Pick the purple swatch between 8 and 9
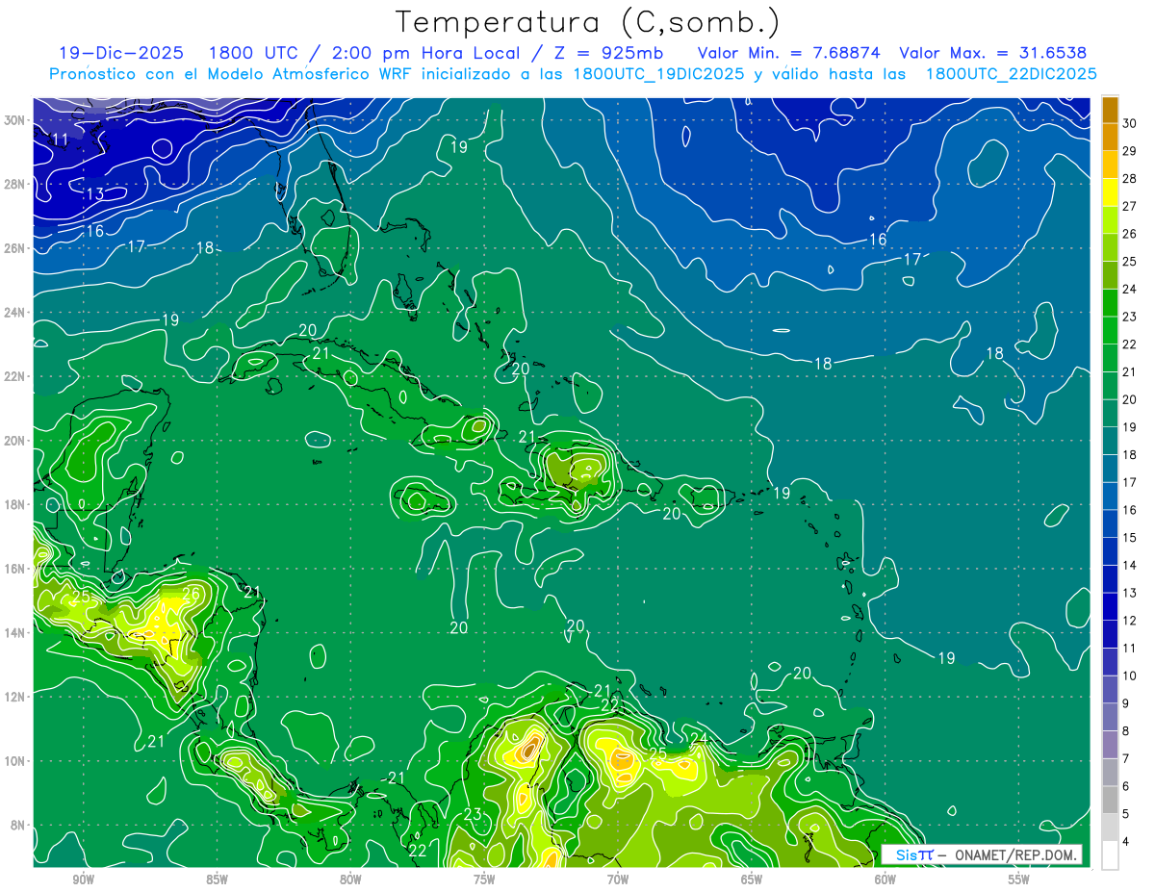Screen dimensions: 1155x892 pyautogui.click(x=1110, y=717)
